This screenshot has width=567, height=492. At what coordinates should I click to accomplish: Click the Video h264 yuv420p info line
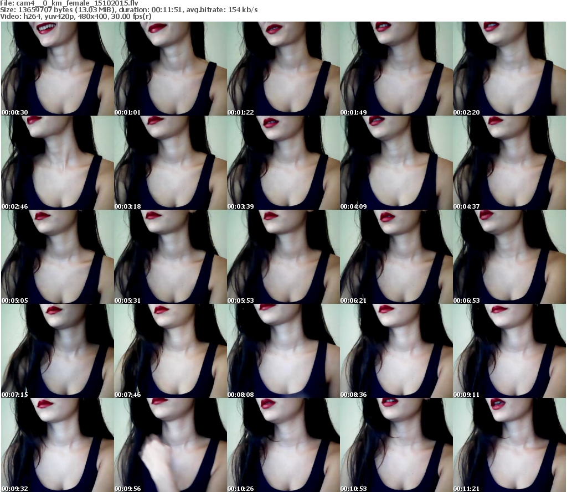tap(75, 17)
